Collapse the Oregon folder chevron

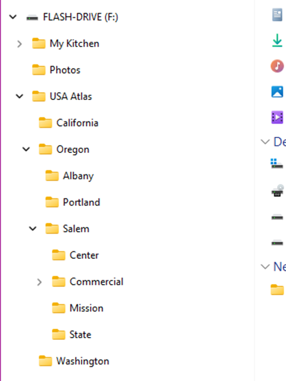[26, 149]
